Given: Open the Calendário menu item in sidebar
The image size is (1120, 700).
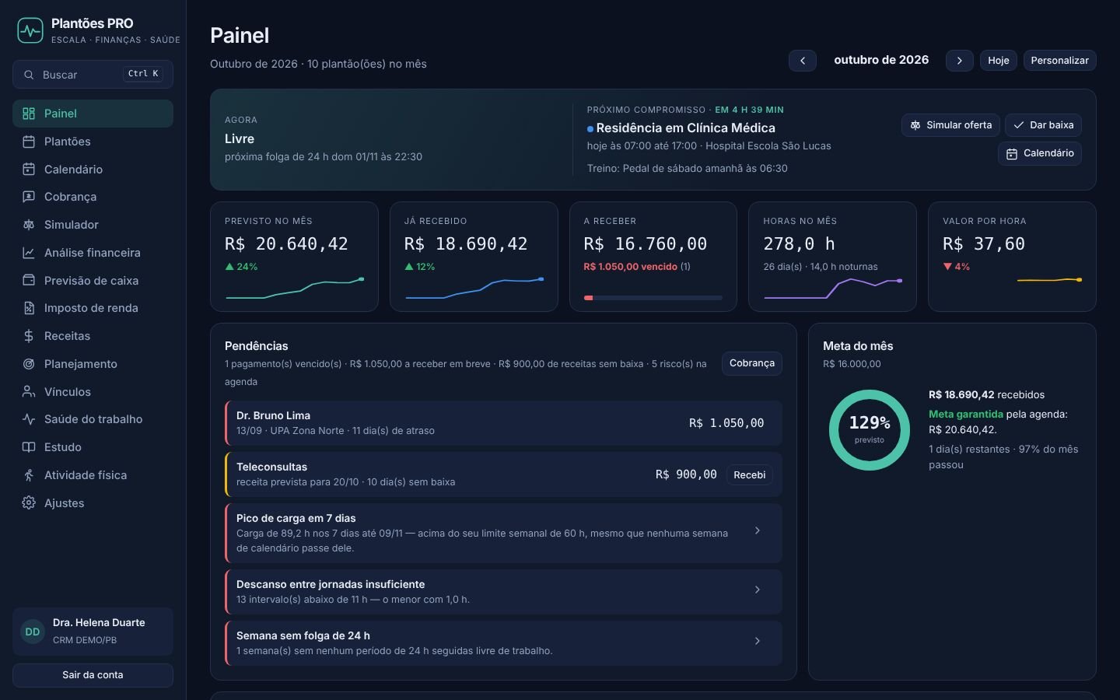Looking at the screenshot, I should pyautogui.click(x=93, y=170).
